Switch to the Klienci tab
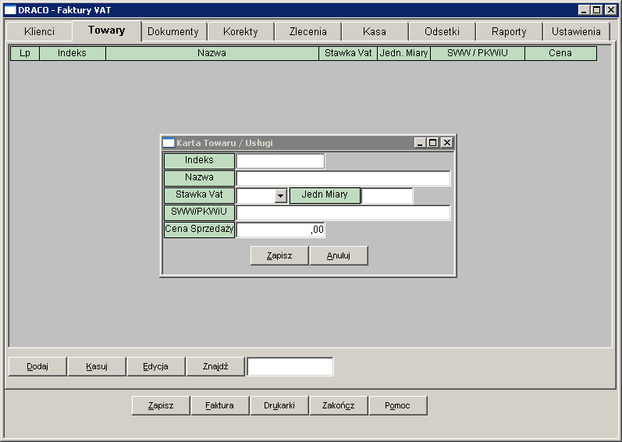The width and height of the screenshot is (622, 442). [x=39, y=31]
